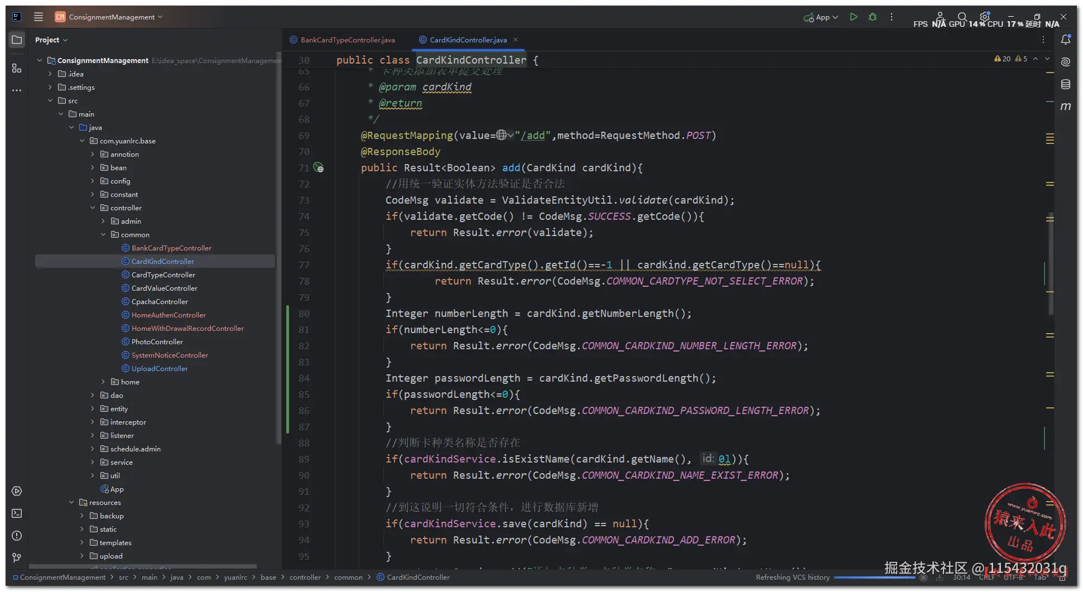Open BankCardTypeController in the project tree
The width and height of the screenshot is (1083, 592).
[x=171, y=248]
